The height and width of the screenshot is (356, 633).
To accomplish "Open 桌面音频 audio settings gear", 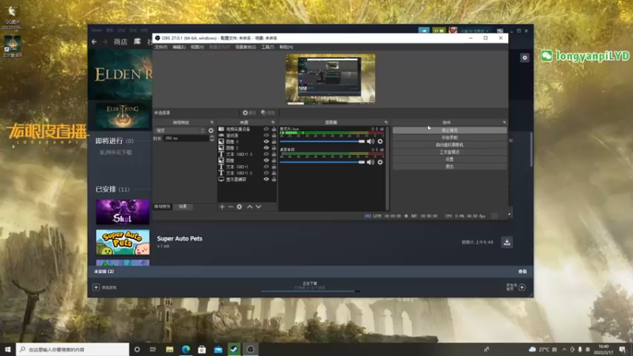I will coord(380,162).
